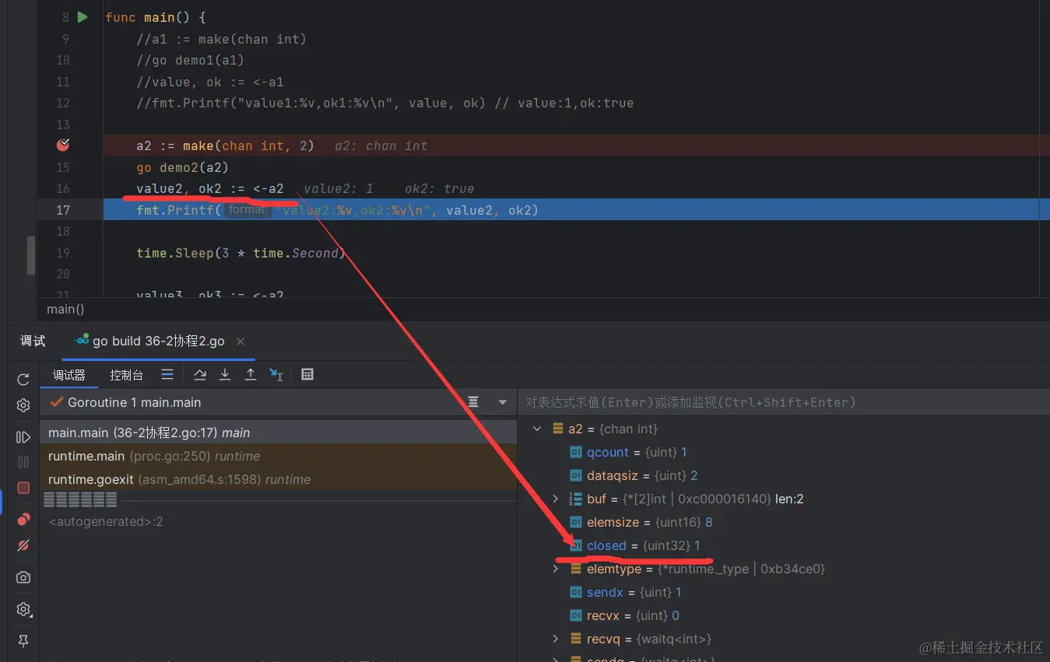Resume program execution
This screenshot has width=1050, height=662.
(x=23, y=438)
